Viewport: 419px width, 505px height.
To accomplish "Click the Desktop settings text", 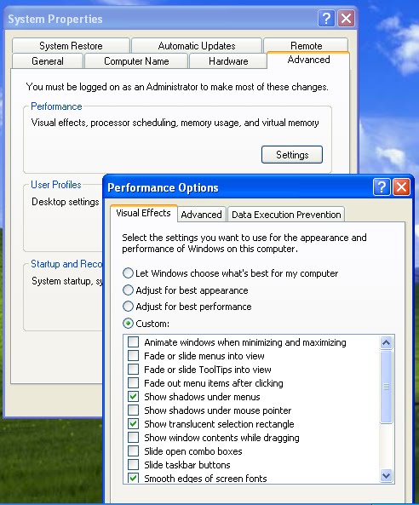I will (x=66, y=202).
